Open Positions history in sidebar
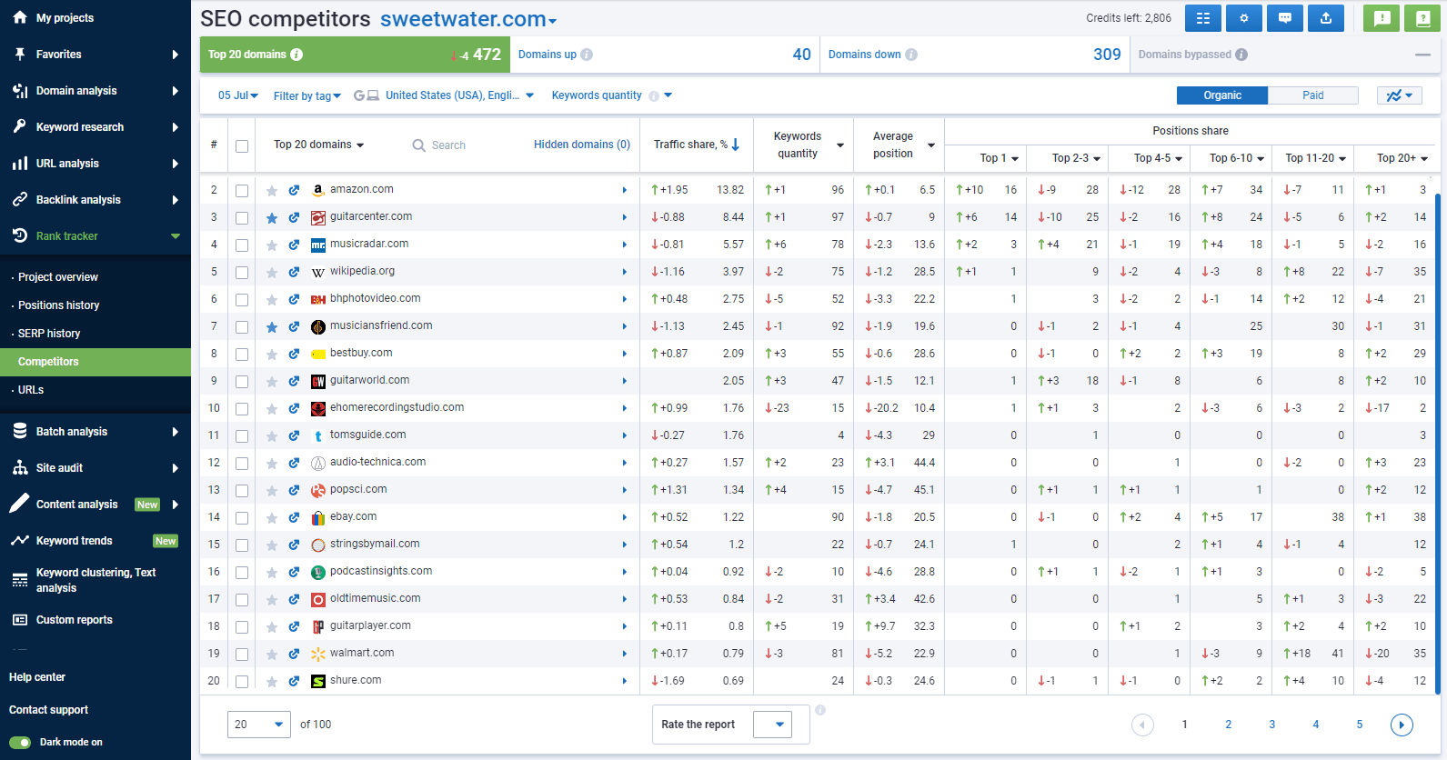Screen dimensions: 1447x760 tap(59, 305)
